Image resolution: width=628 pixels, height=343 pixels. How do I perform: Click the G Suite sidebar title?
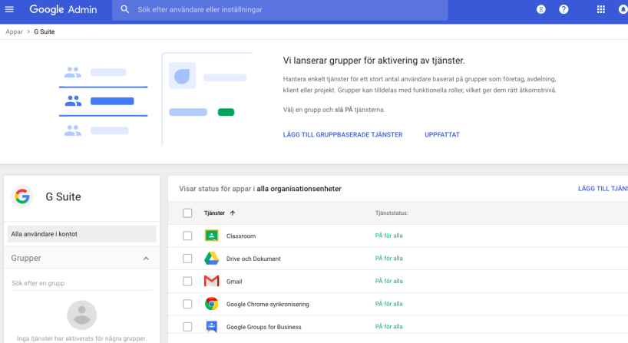coord(63,196)
